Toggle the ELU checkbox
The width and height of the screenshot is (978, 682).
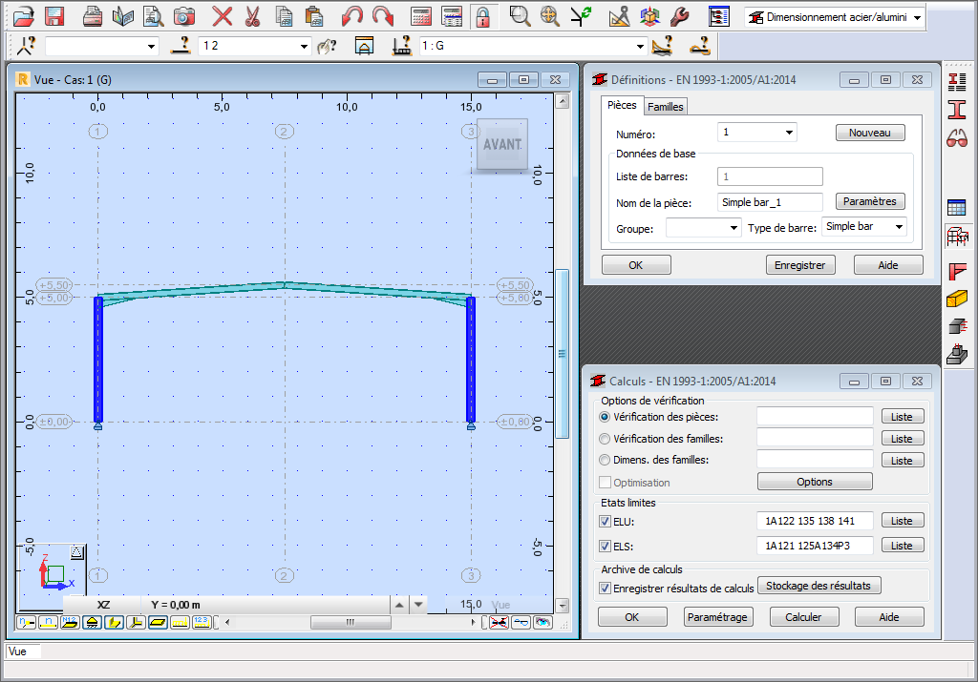pyautogui.click(x=605, y=522)
